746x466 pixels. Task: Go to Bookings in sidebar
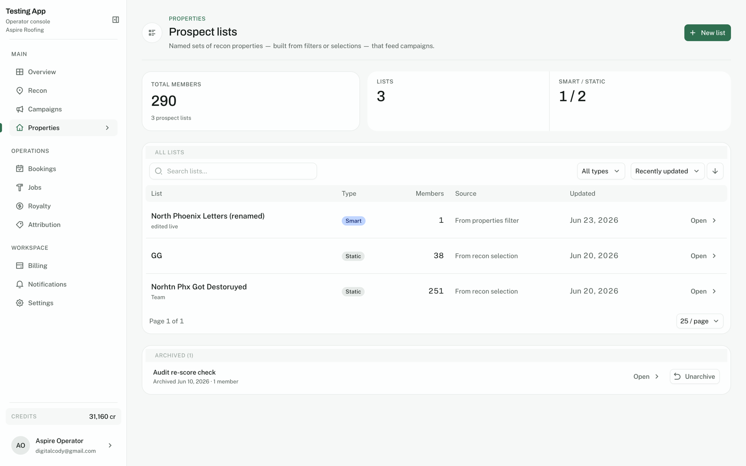tap(63, 169)
